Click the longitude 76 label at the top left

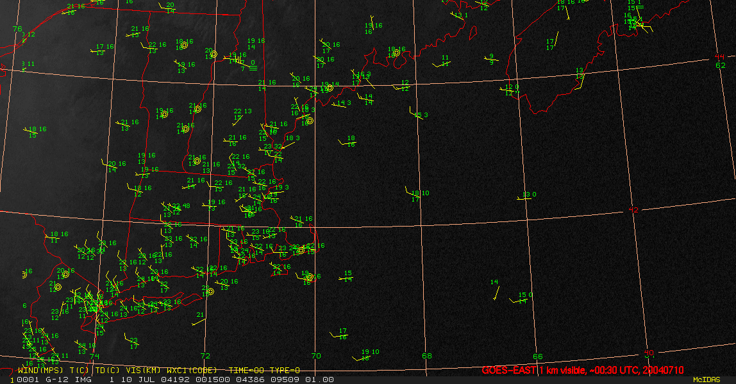[17, 29]
